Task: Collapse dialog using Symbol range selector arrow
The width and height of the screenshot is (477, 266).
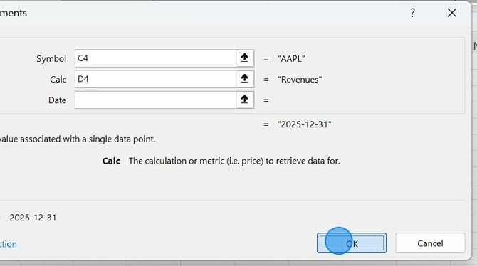Action: (x=245, y=58)
